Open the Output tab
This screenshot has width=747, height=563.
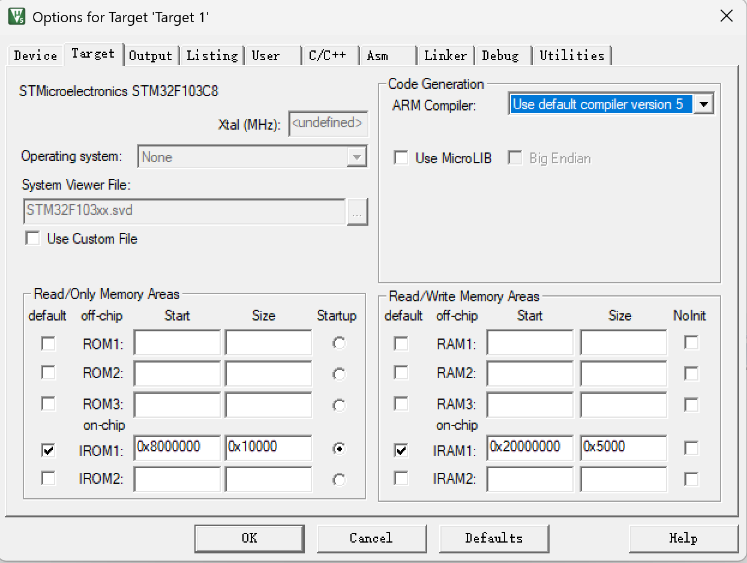pos(151,55)
